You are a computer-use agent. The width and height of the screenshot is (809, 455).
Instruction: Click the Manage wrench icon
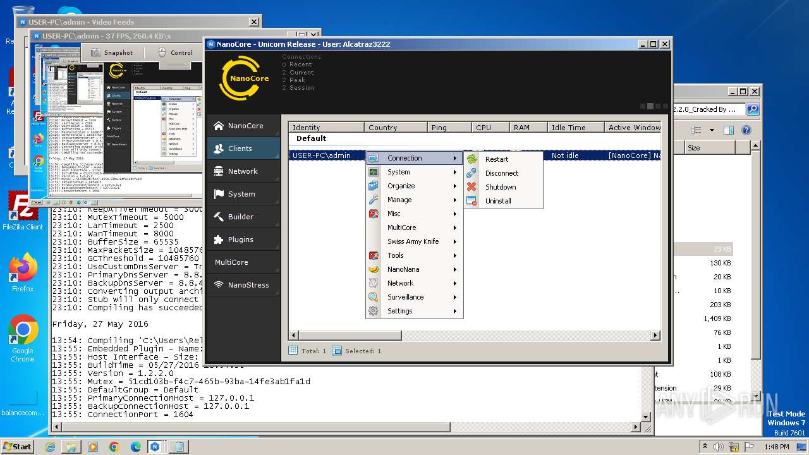[374, 200]
